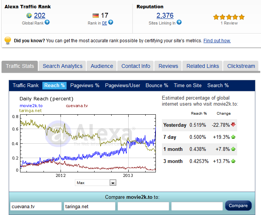The image size is (261, 215).
Task: Click the German flag icon next to 17
Action: (96, 16)
